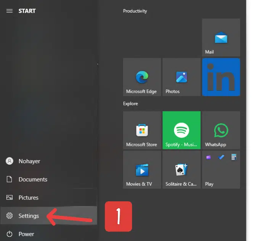
Task: Click the blue checkmark To Do icon
Action: coord(221,157)
